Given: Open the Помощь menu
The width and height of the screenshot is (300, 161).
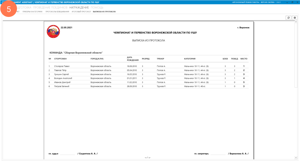Looking at the screenshot, I should 97,7.
